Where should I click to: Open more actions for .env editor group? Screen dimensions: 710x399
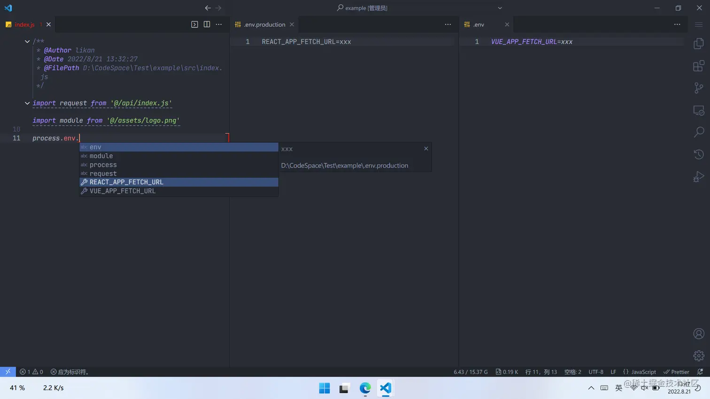677,24
